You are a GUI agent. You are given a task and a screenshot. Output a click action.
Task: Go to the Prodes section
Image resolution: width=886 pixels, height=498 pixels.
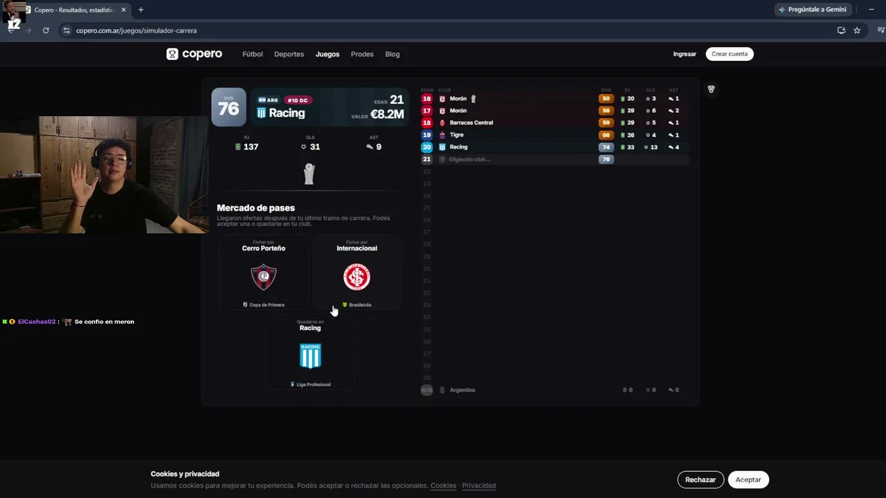362,54
